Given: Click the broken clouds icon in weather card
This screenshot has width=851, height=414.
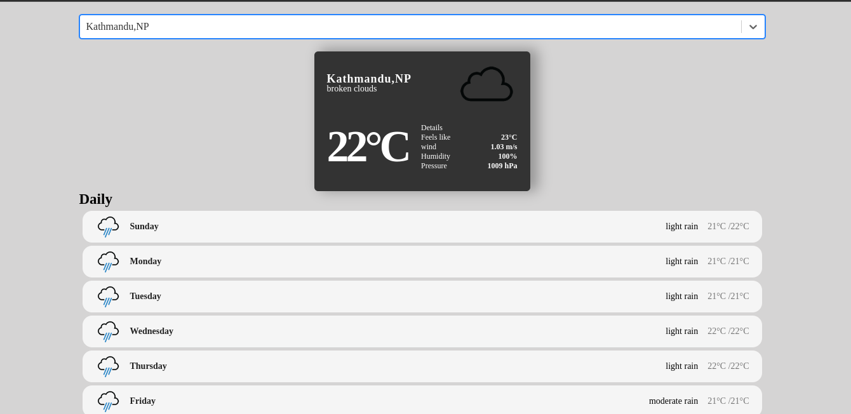Looking at the screenshot, I should pos(486,84).
